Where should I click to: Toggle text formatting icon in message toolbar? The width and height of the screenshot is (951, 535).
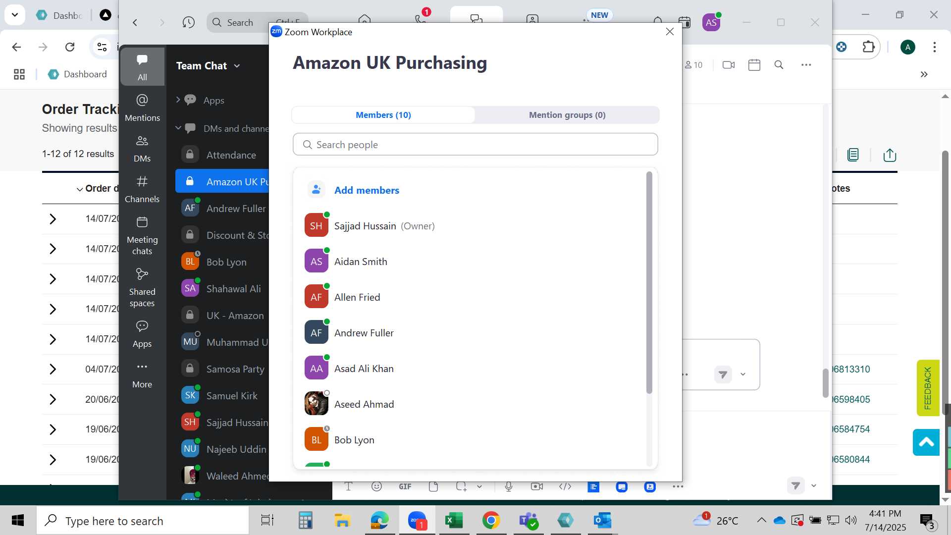pos(348,486)
